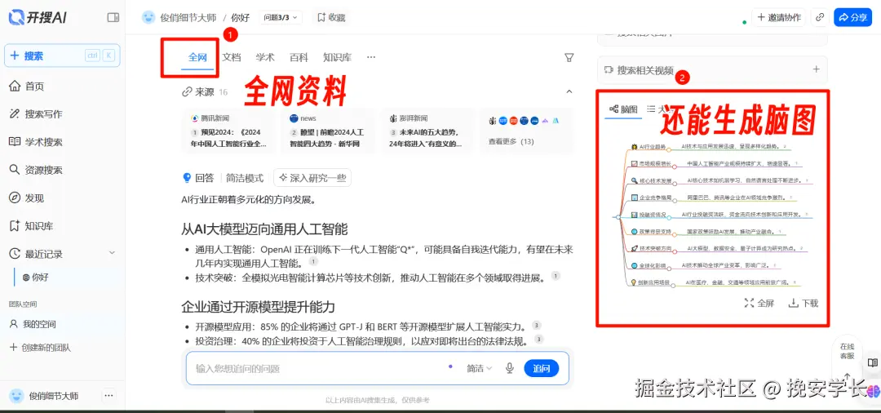
Task: Collapse the 来源 sources section
Action: tap(569, 91)
